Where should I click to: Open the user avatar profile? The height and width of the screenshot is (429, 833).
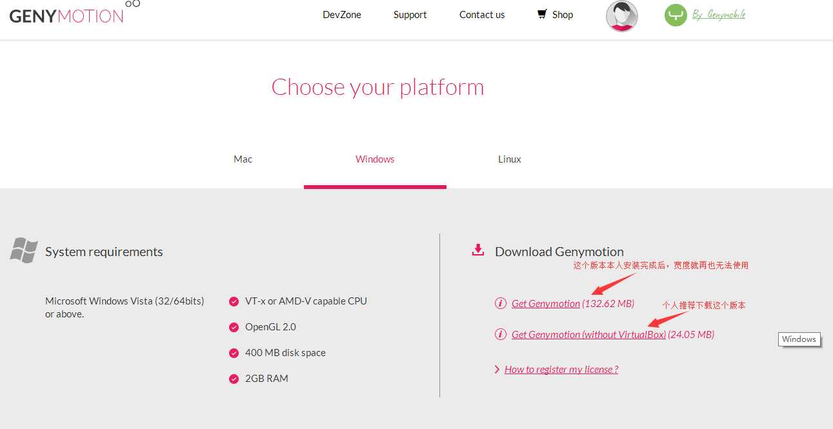point(622,15)
